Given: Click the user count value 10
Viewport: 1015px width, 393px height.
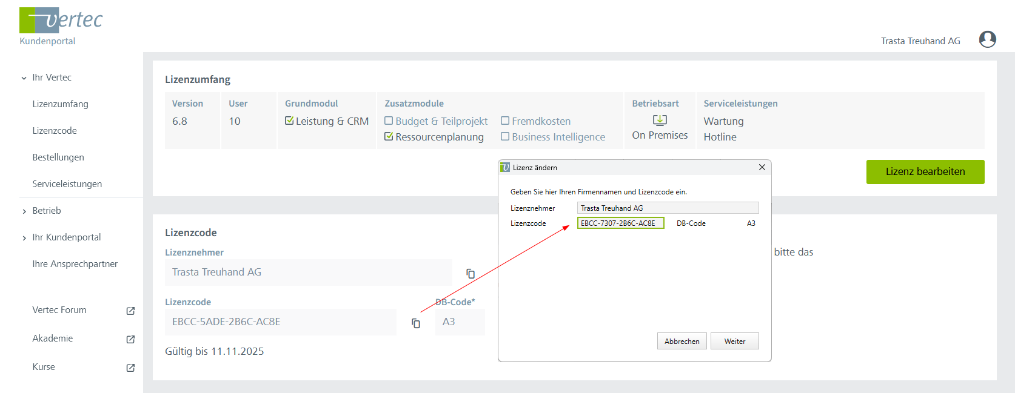Looking at the screenshot, I should [x=235, y=121].
